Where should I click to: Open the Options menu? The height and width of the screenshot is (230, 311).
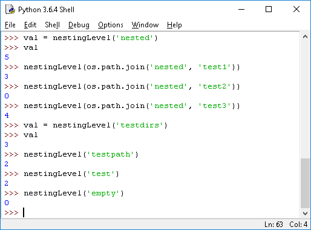(x=111, y=25)
